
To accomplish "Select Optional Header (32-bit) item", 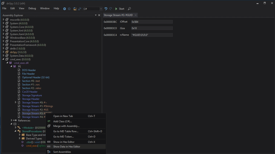I will pos(36,77).
